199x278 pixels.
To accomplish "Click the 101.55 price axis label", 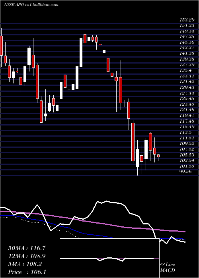I will [187, 166].
